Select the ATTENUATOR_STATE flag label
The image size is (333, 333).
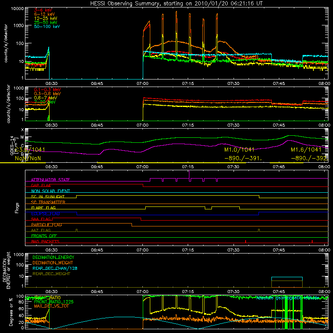coord(50,180)
